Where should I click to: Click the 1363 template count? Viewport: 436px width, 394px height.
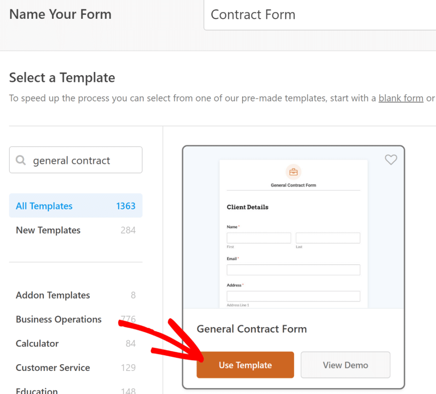[126, 206]
